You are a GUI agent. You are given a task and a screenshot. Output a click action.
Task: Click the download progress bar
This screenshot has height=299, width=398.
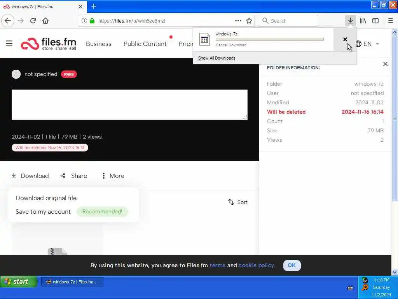(270, 39)
